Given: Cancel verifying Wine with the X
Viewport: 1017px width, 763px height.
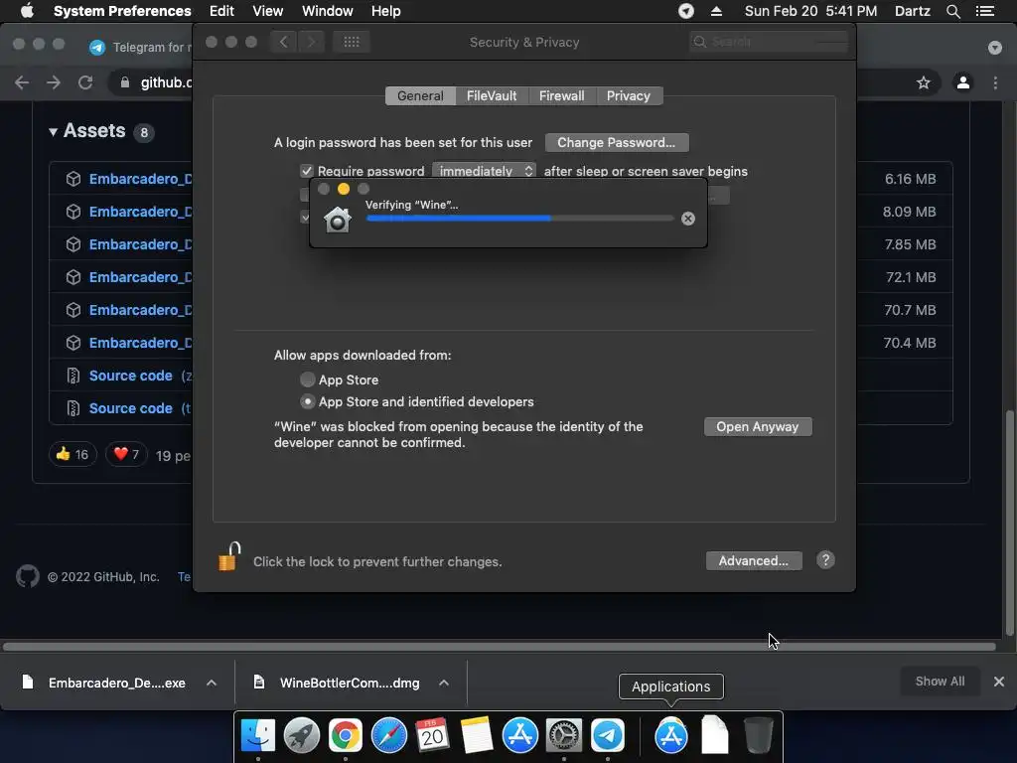Looking at the screenshot, I should click(688, 219).
